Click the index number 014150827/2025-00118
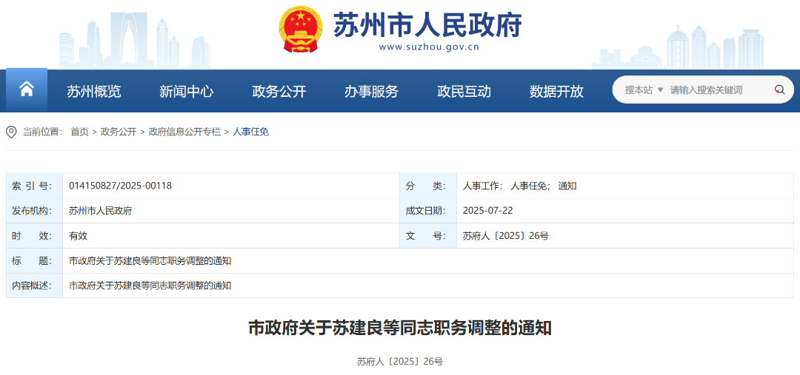The height and width of the screenshot is (375, 800). [x=120, y=186]
